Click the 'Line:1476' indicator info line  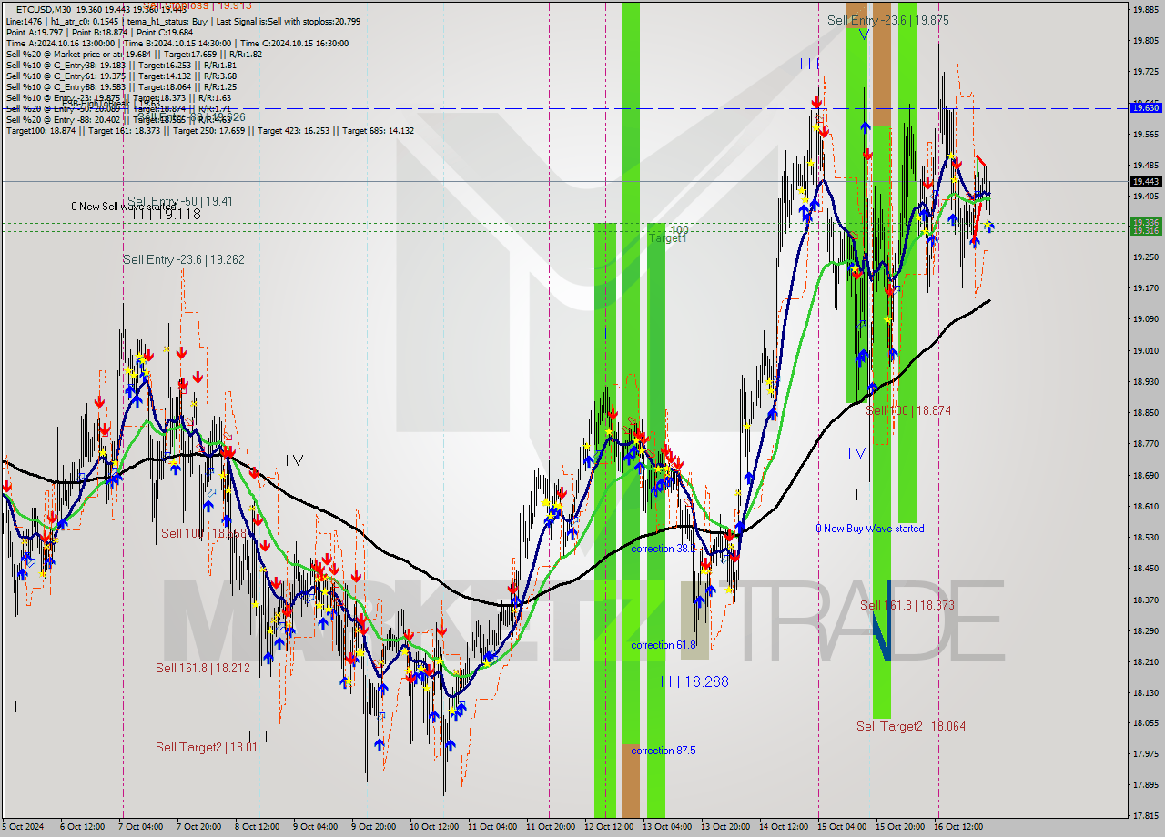pos(183,21)
